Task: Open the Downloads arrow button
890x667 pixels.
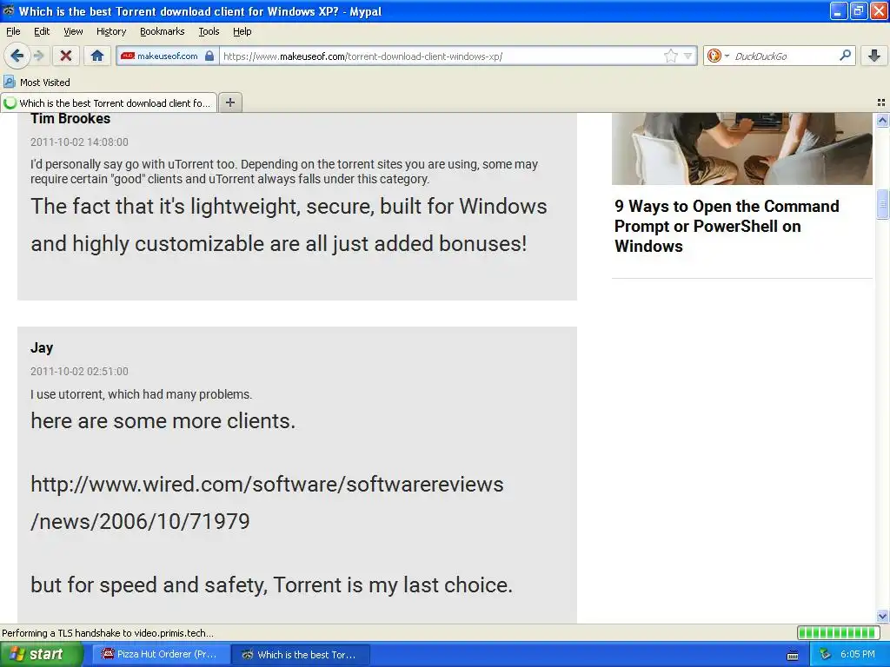Action: 874,56
